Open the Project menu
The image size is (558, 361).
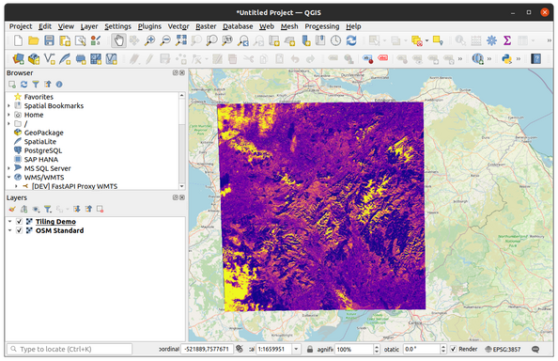[x=21, y=26]
